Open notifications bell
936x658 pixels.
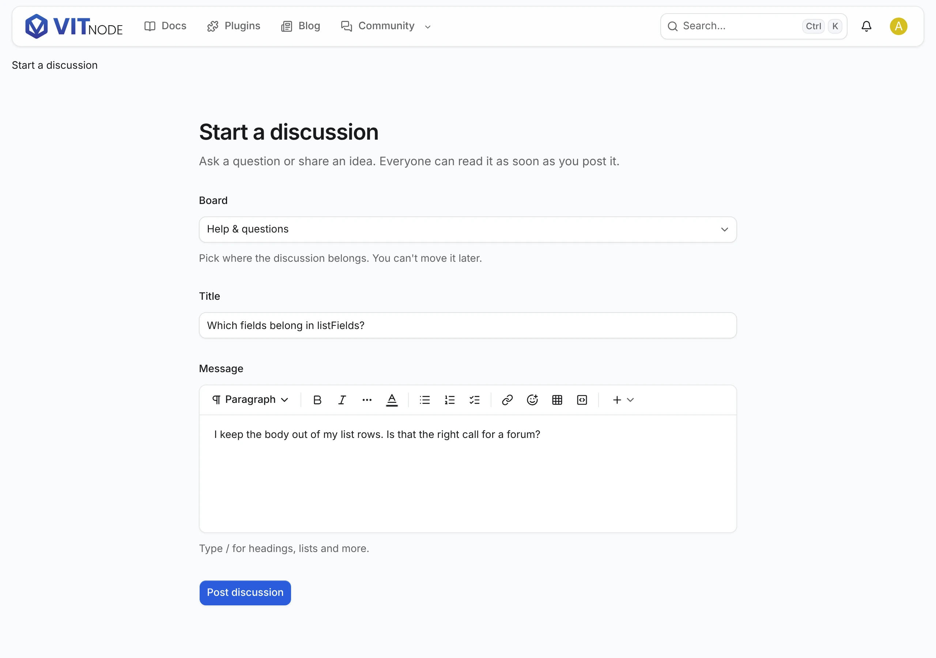point(866,26)
